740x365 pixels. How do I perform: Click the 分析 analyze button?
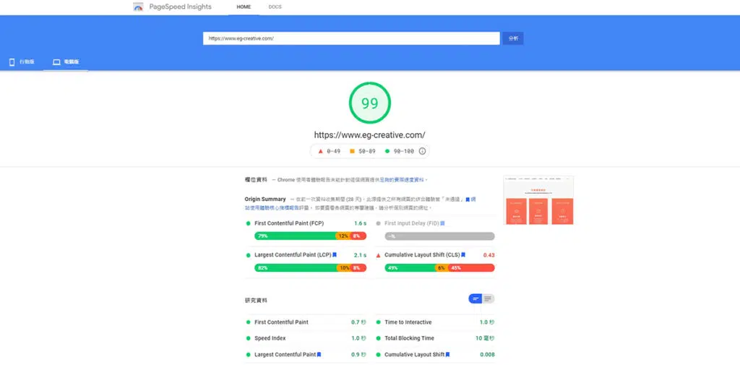point(513,38)
